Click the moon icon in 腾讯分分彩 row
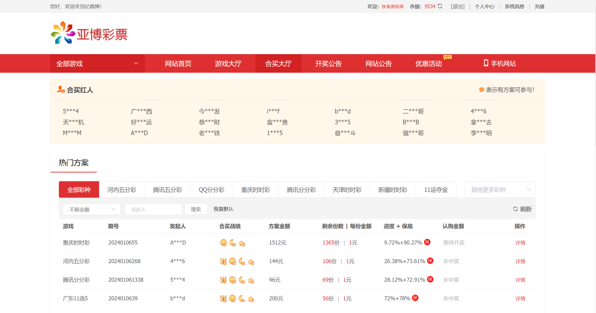 click(x=242, y=280)
